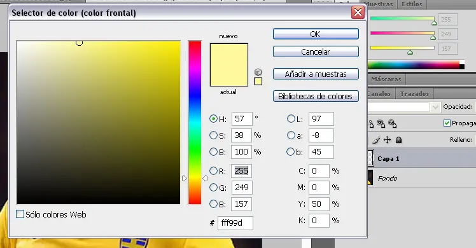Click the Color panel G field showing 249
This screenshot has height=248, width=476.
point(448,34)
